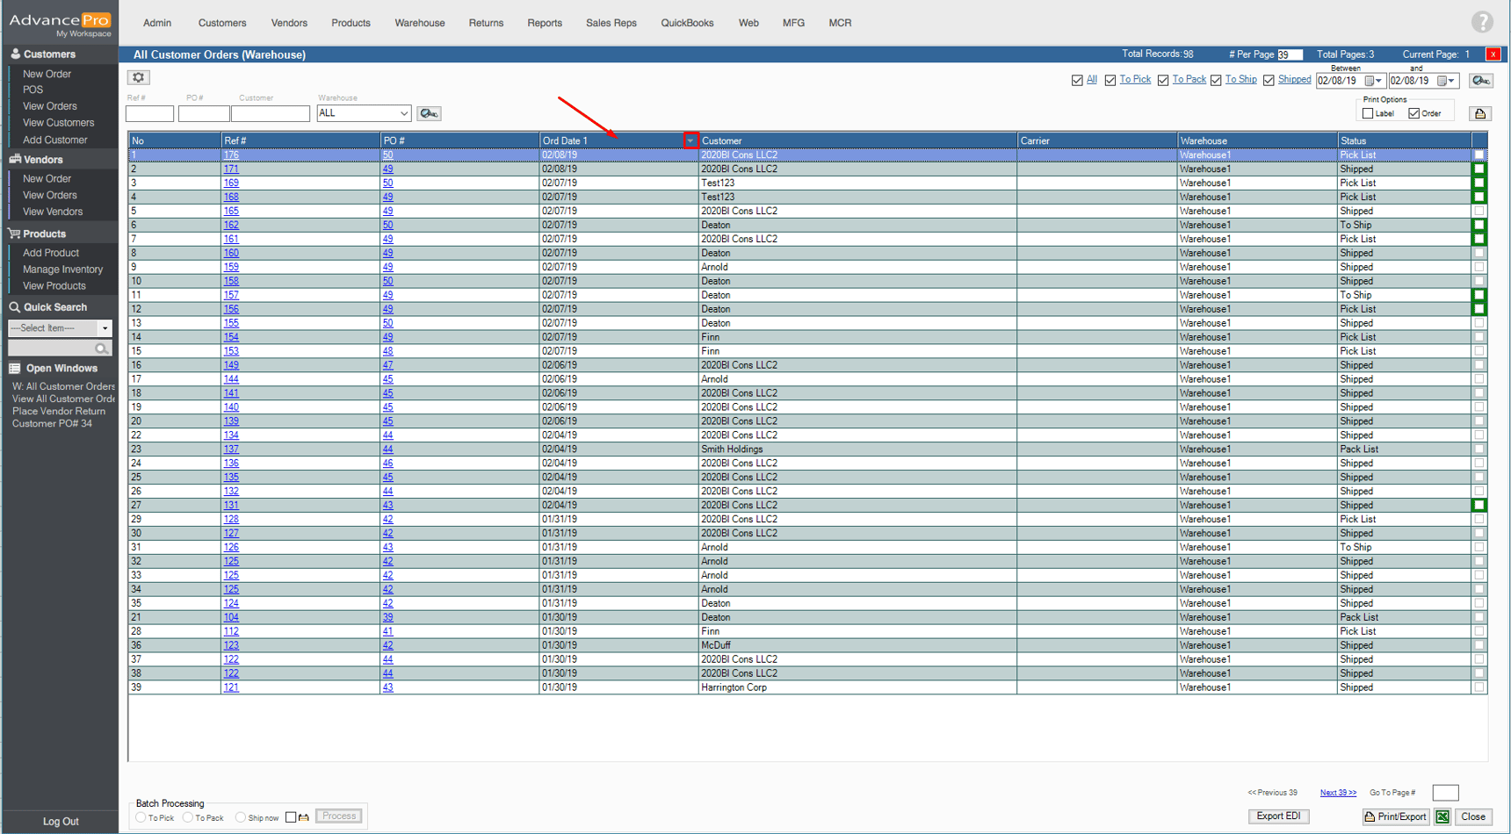Enable the Label print option checkbox
Viewport: 1511px width, 834px height.
pos(1368,113)
